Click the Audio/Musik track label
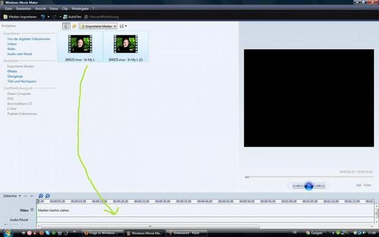 click(x=19, y=220)
